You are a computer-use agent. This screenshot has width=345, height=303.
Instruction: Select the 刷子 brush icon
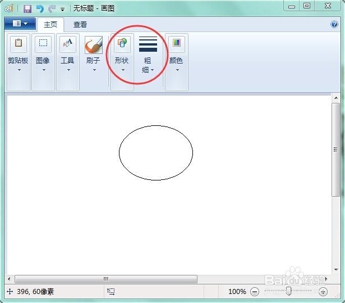click(x=94, y=45)
